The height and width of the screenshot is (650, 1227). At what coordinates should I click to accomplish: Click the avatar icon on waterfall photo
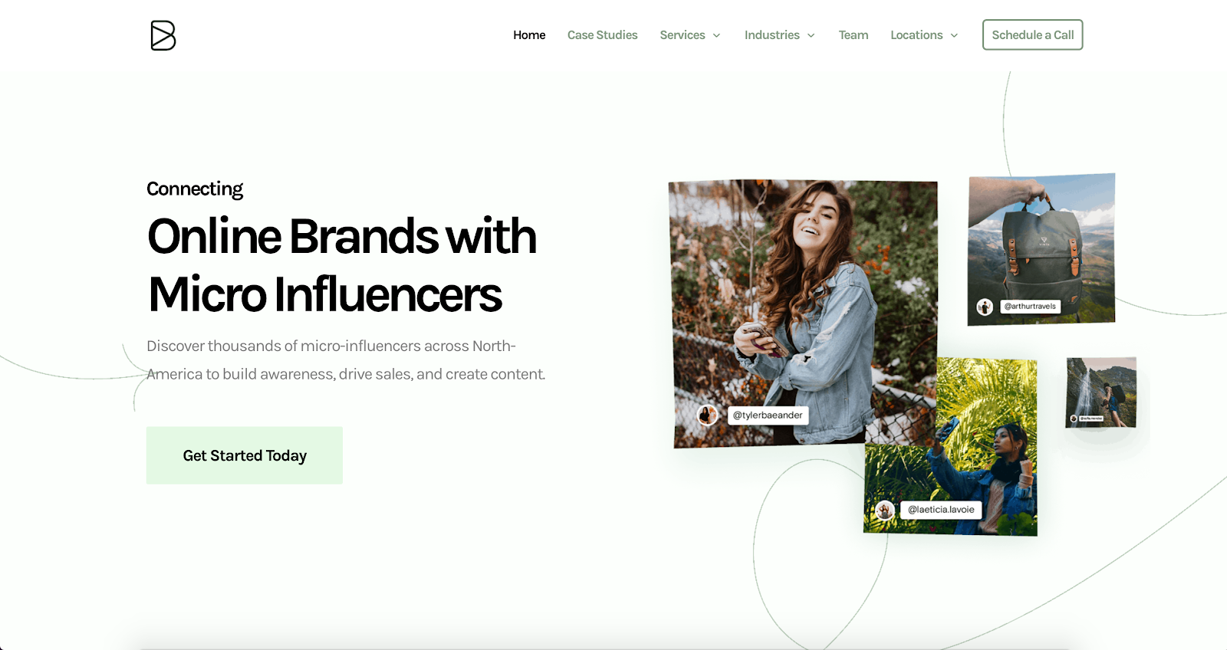tap(1073, 419)
